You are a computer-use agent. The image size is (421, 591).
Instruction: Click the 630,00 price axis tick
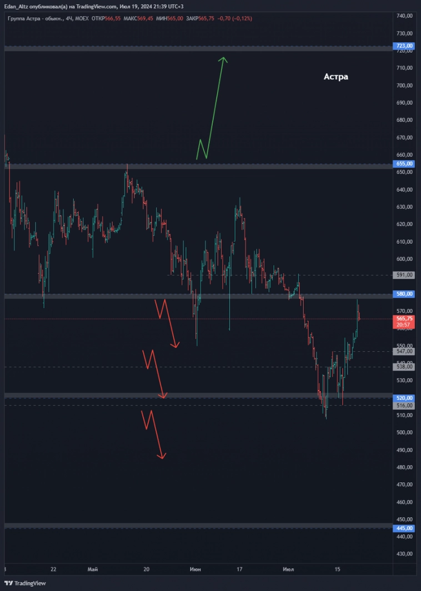point(404,207)
